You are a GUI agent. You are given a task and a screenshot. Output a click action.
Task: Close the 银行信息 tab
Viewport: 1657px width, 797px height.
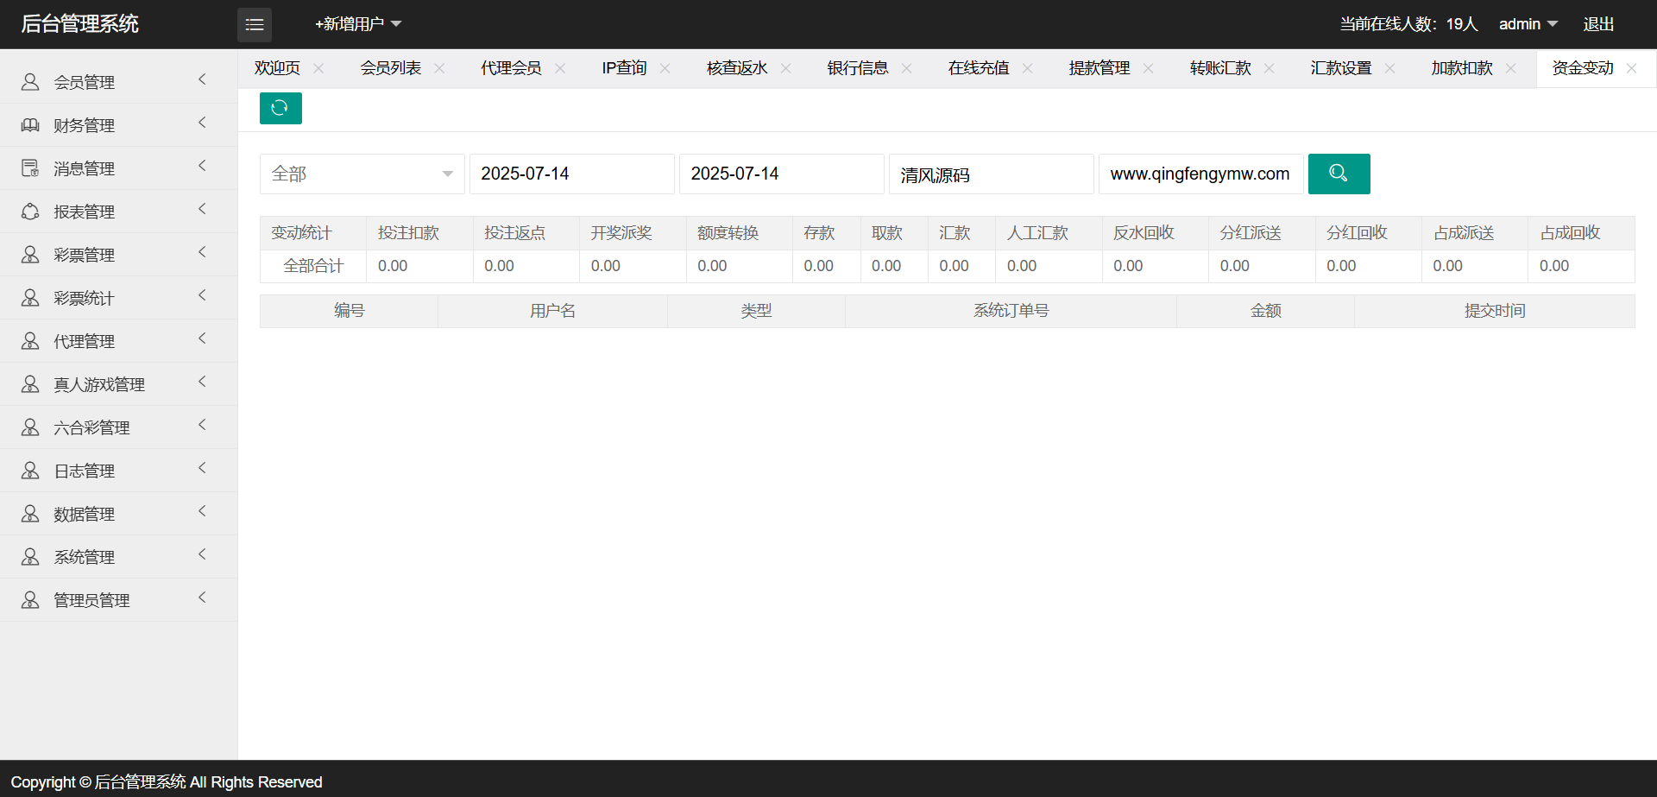[x=906, y=68]
